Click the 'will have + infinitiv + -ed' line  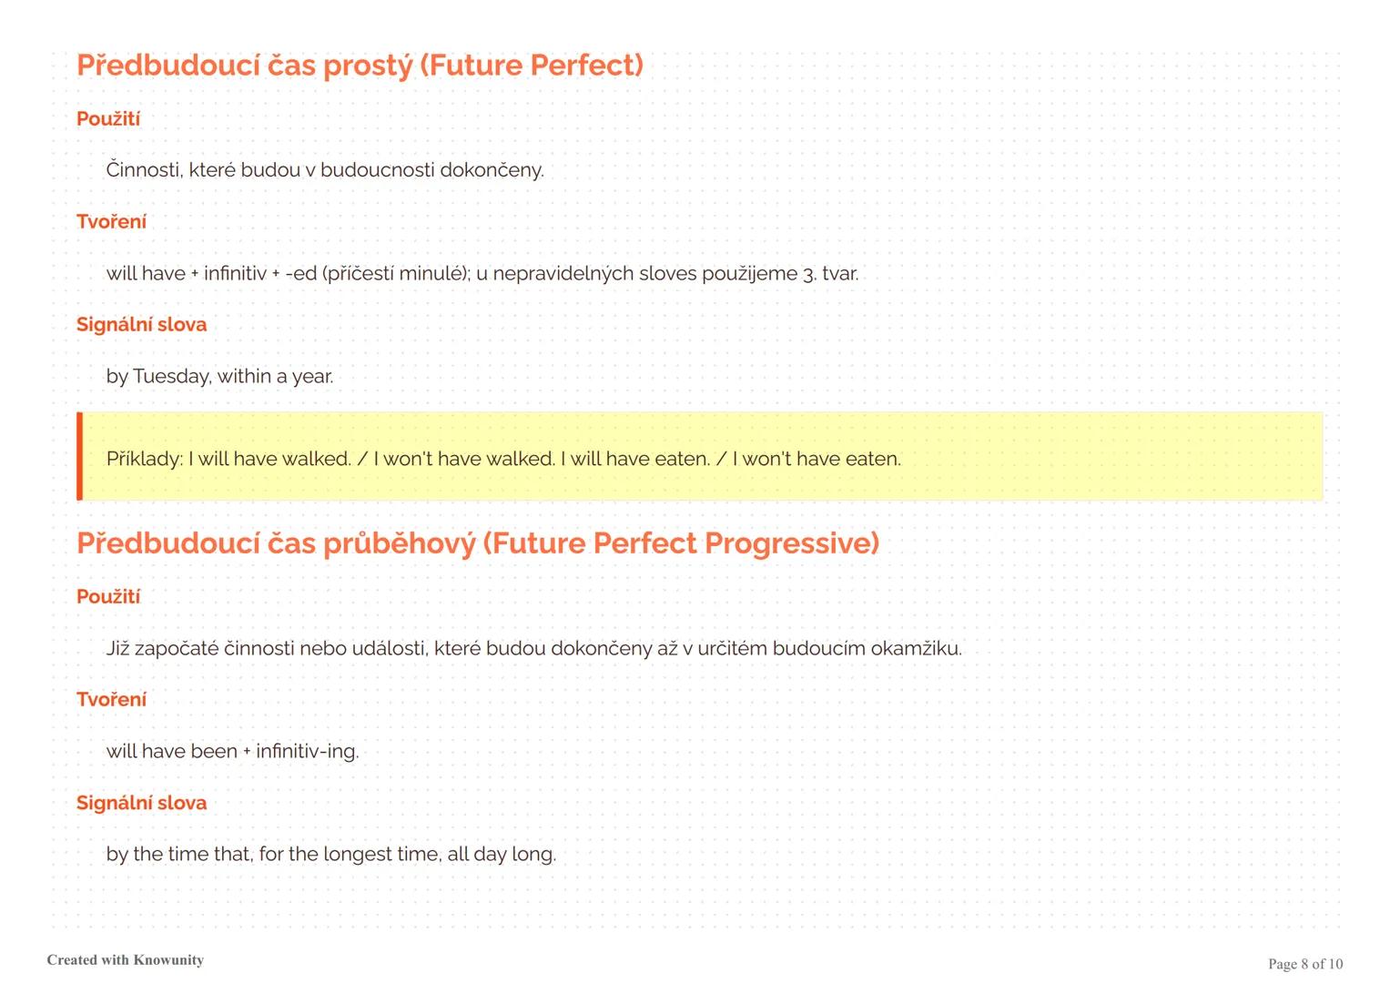click(482, 274)
